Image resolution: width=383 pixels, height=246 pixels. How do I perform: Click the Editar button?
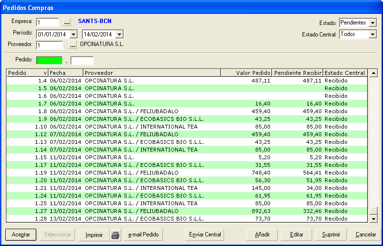pos(296,235)
